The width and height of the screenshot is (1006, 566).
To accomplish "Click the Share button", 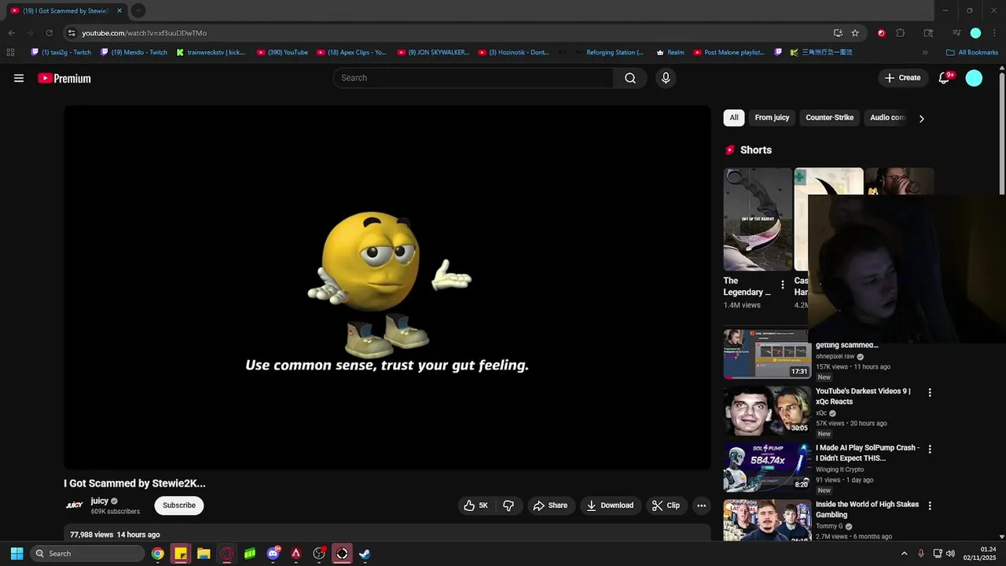I will click(x=550, y=505).
